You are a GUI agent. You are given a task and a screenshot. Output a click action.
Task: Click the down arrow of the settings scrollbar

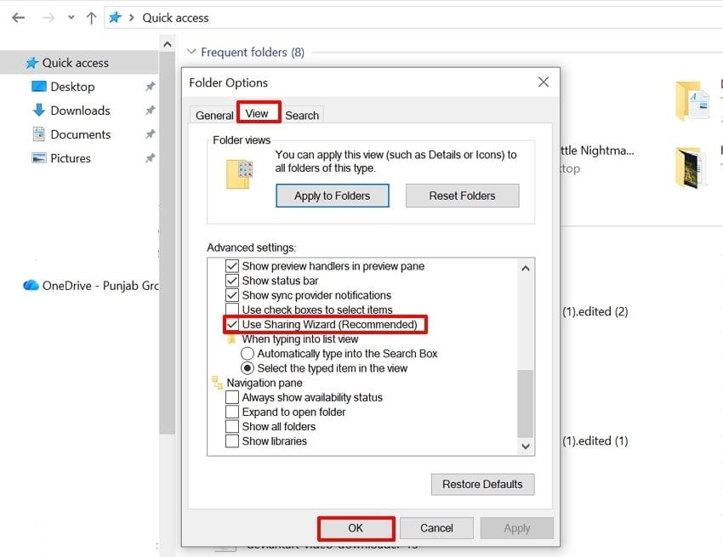(x=525, y=446)
